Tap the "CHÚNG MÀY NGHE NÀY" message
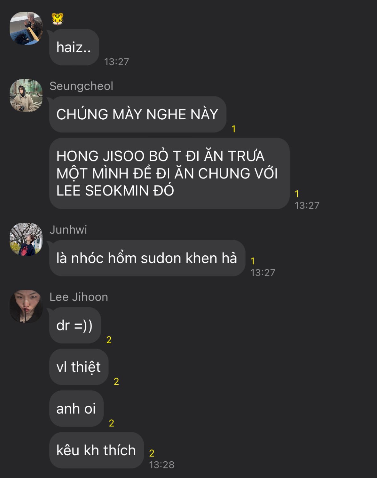The height and width of the screenshot is (478, 377). (x=138, y=114)
